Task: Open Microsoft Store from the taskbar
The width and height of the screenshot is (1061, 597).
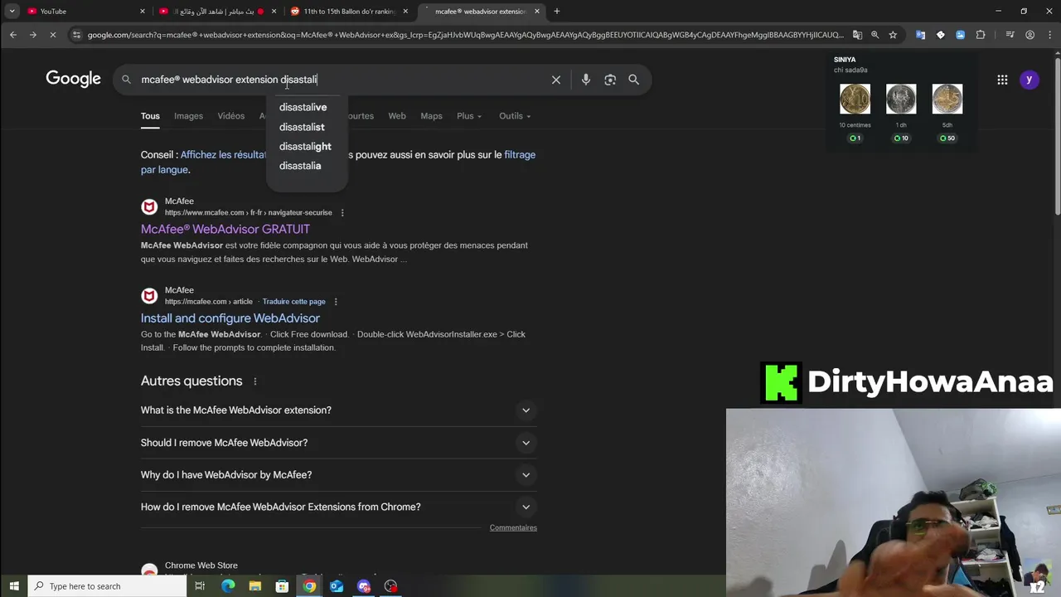Action: pyautogui.click(x=282, y=586)
